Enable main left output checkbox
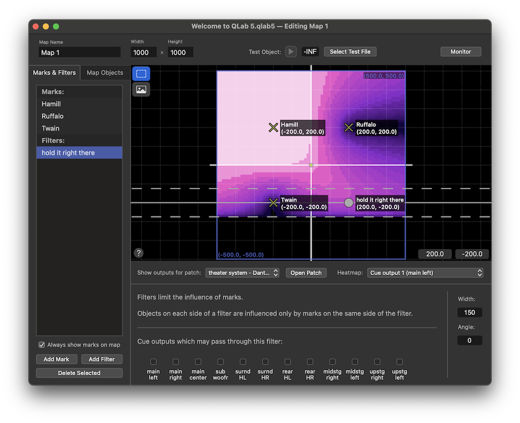 (153, 362)
